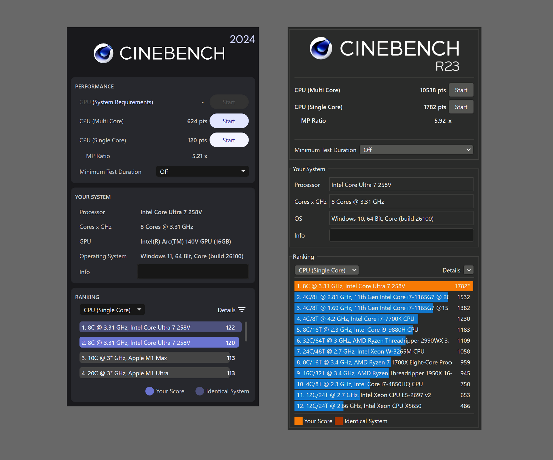Click Details filter icon in 2024 ranking
Viewport: 553px width, 460px height.
coord(242,310)
